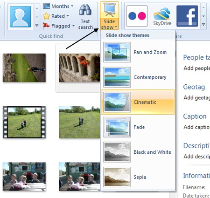
Task: Select the stone arches with flowers photo
Action: (x=79, y=68)
